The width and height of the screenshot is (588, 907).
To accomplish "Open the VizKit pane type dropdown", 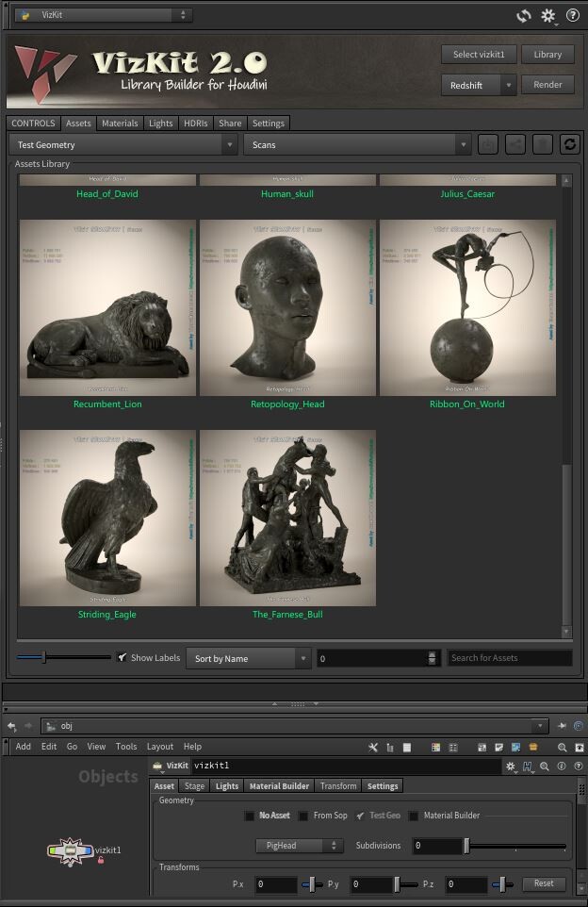I will 104,15.
